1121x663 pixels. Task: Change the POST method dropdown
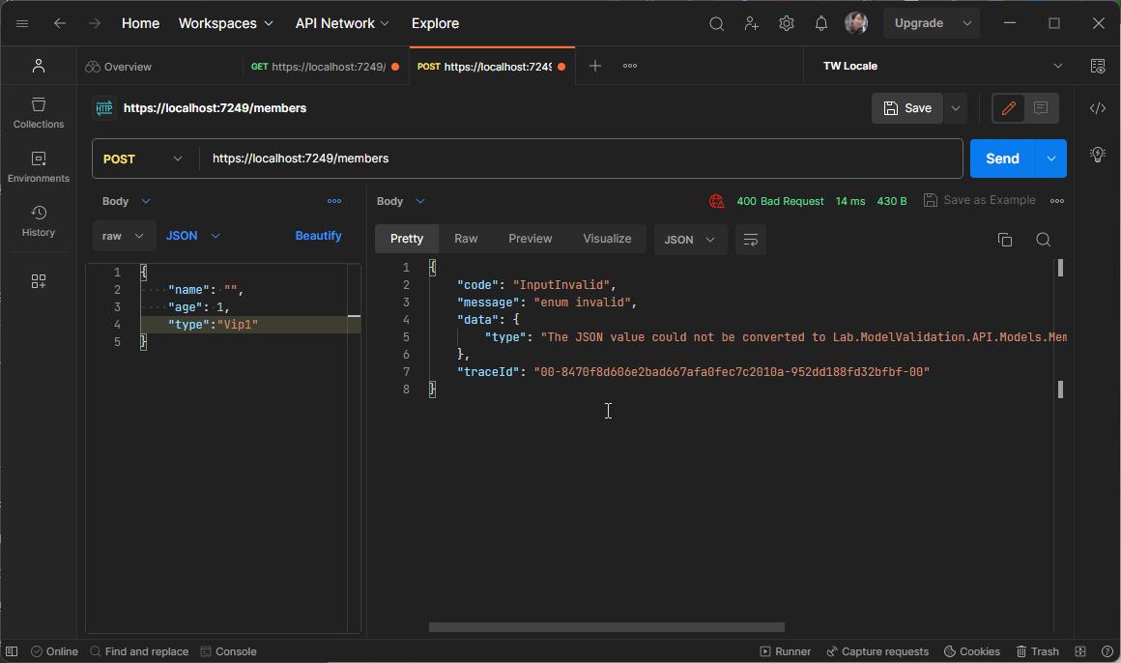143,159
